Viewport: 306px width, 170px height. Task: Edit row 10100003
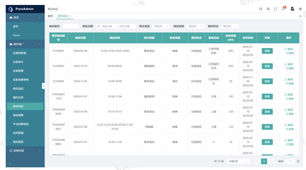(x=289, y=64)
